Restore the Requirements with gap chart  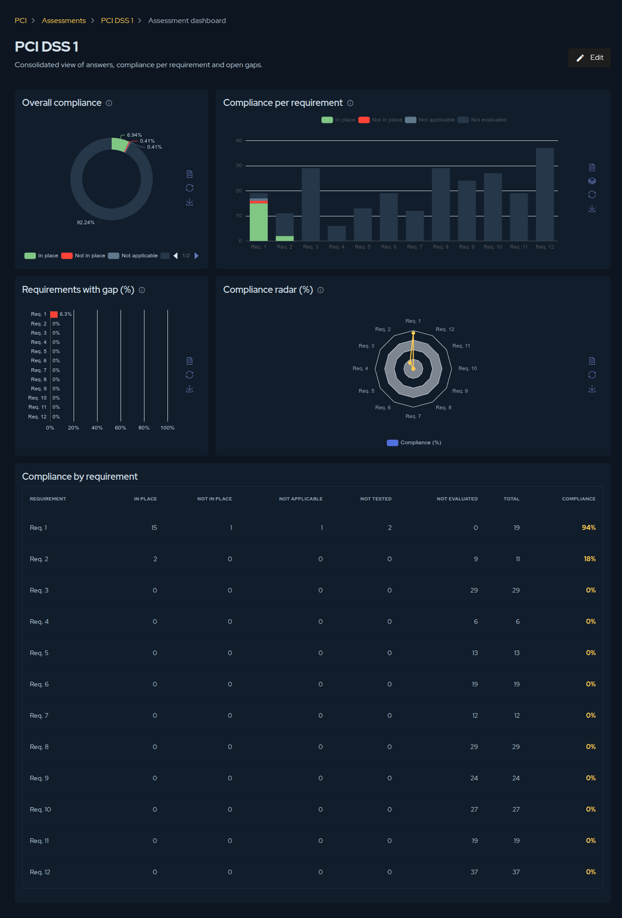(x=190, y=375)
